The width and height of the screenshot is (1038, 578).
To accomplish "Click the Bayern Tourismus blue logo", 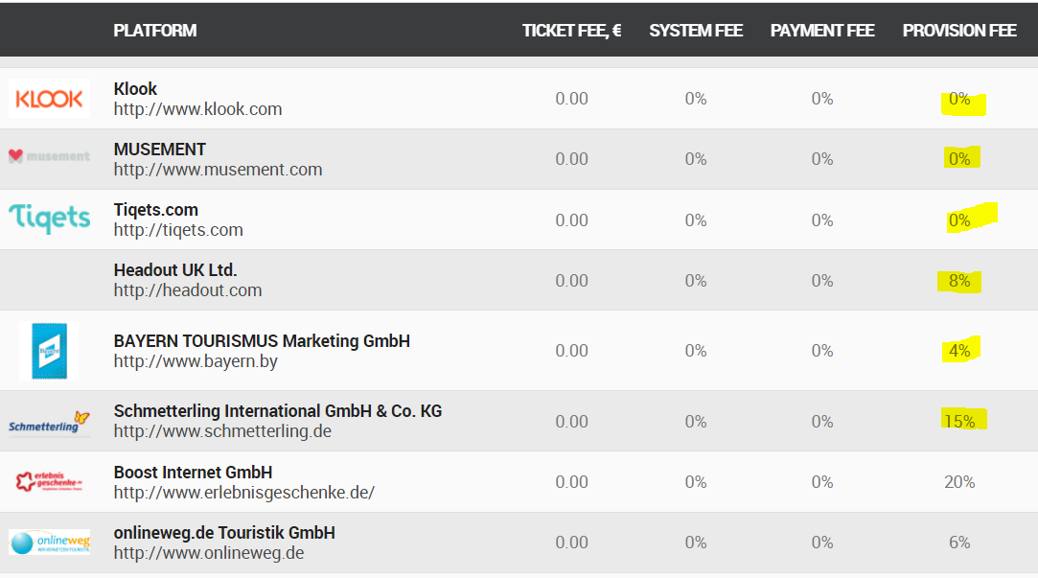I will pos(49,351).
